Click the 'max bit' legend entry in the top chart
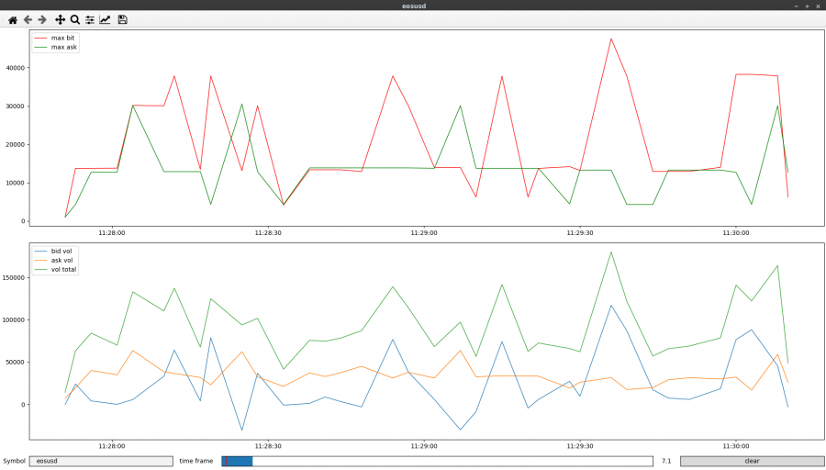 (x=63, y=38)
